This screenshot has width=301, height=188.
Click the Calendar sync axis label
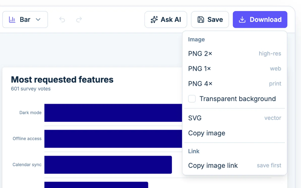coord(27,165)
